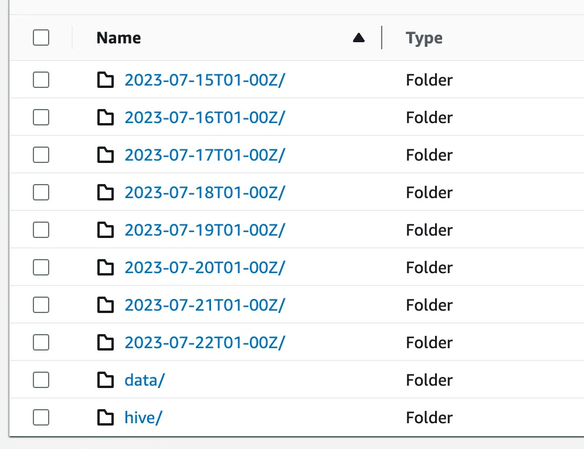Click the Name column header
The height and width of the screenshot is (449, 584).
click(x=118, y=38)
